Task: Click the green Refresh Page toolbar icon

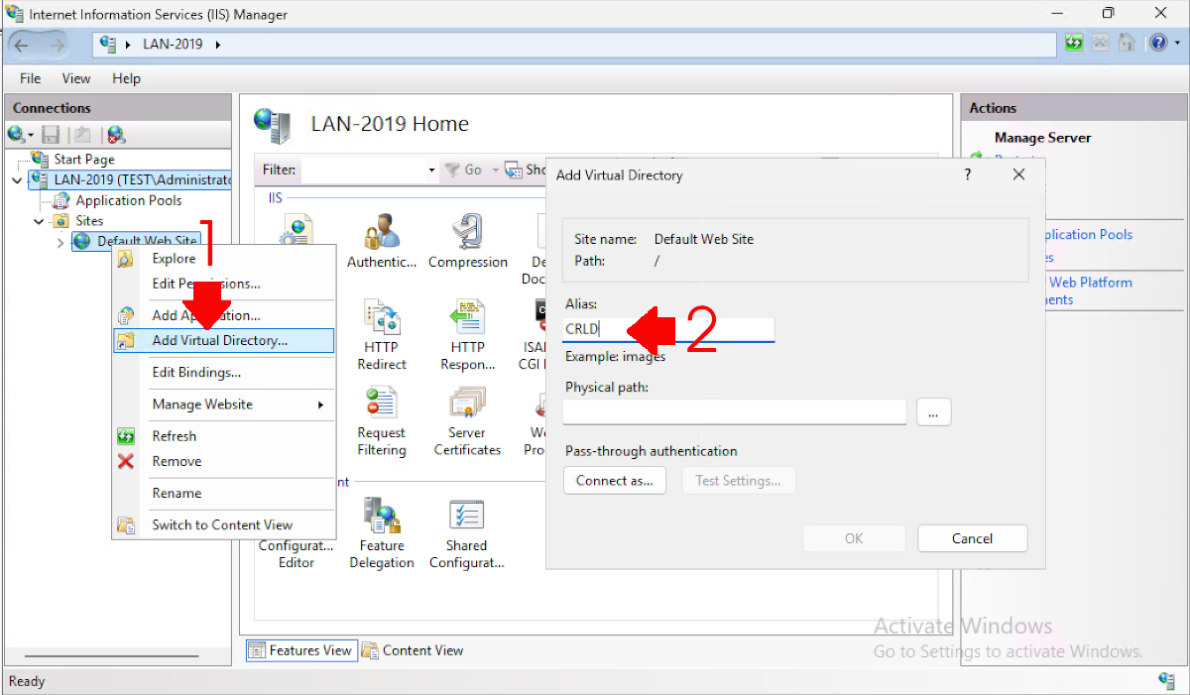Action: (x=1074, y=43)
